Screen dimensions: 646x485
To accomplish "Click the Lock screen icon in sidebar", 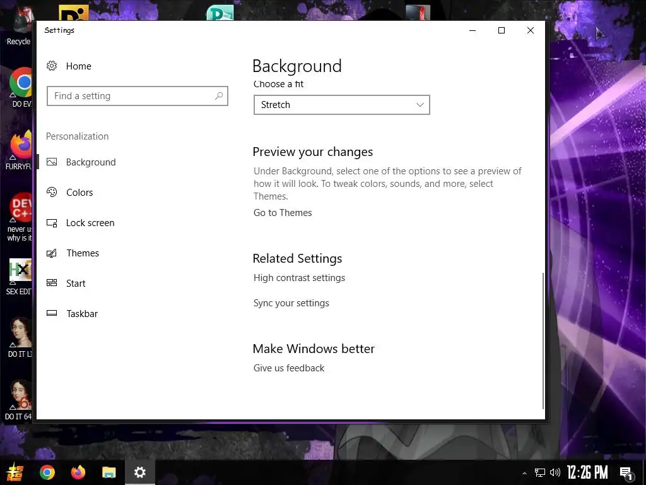I will click(52, 223).
